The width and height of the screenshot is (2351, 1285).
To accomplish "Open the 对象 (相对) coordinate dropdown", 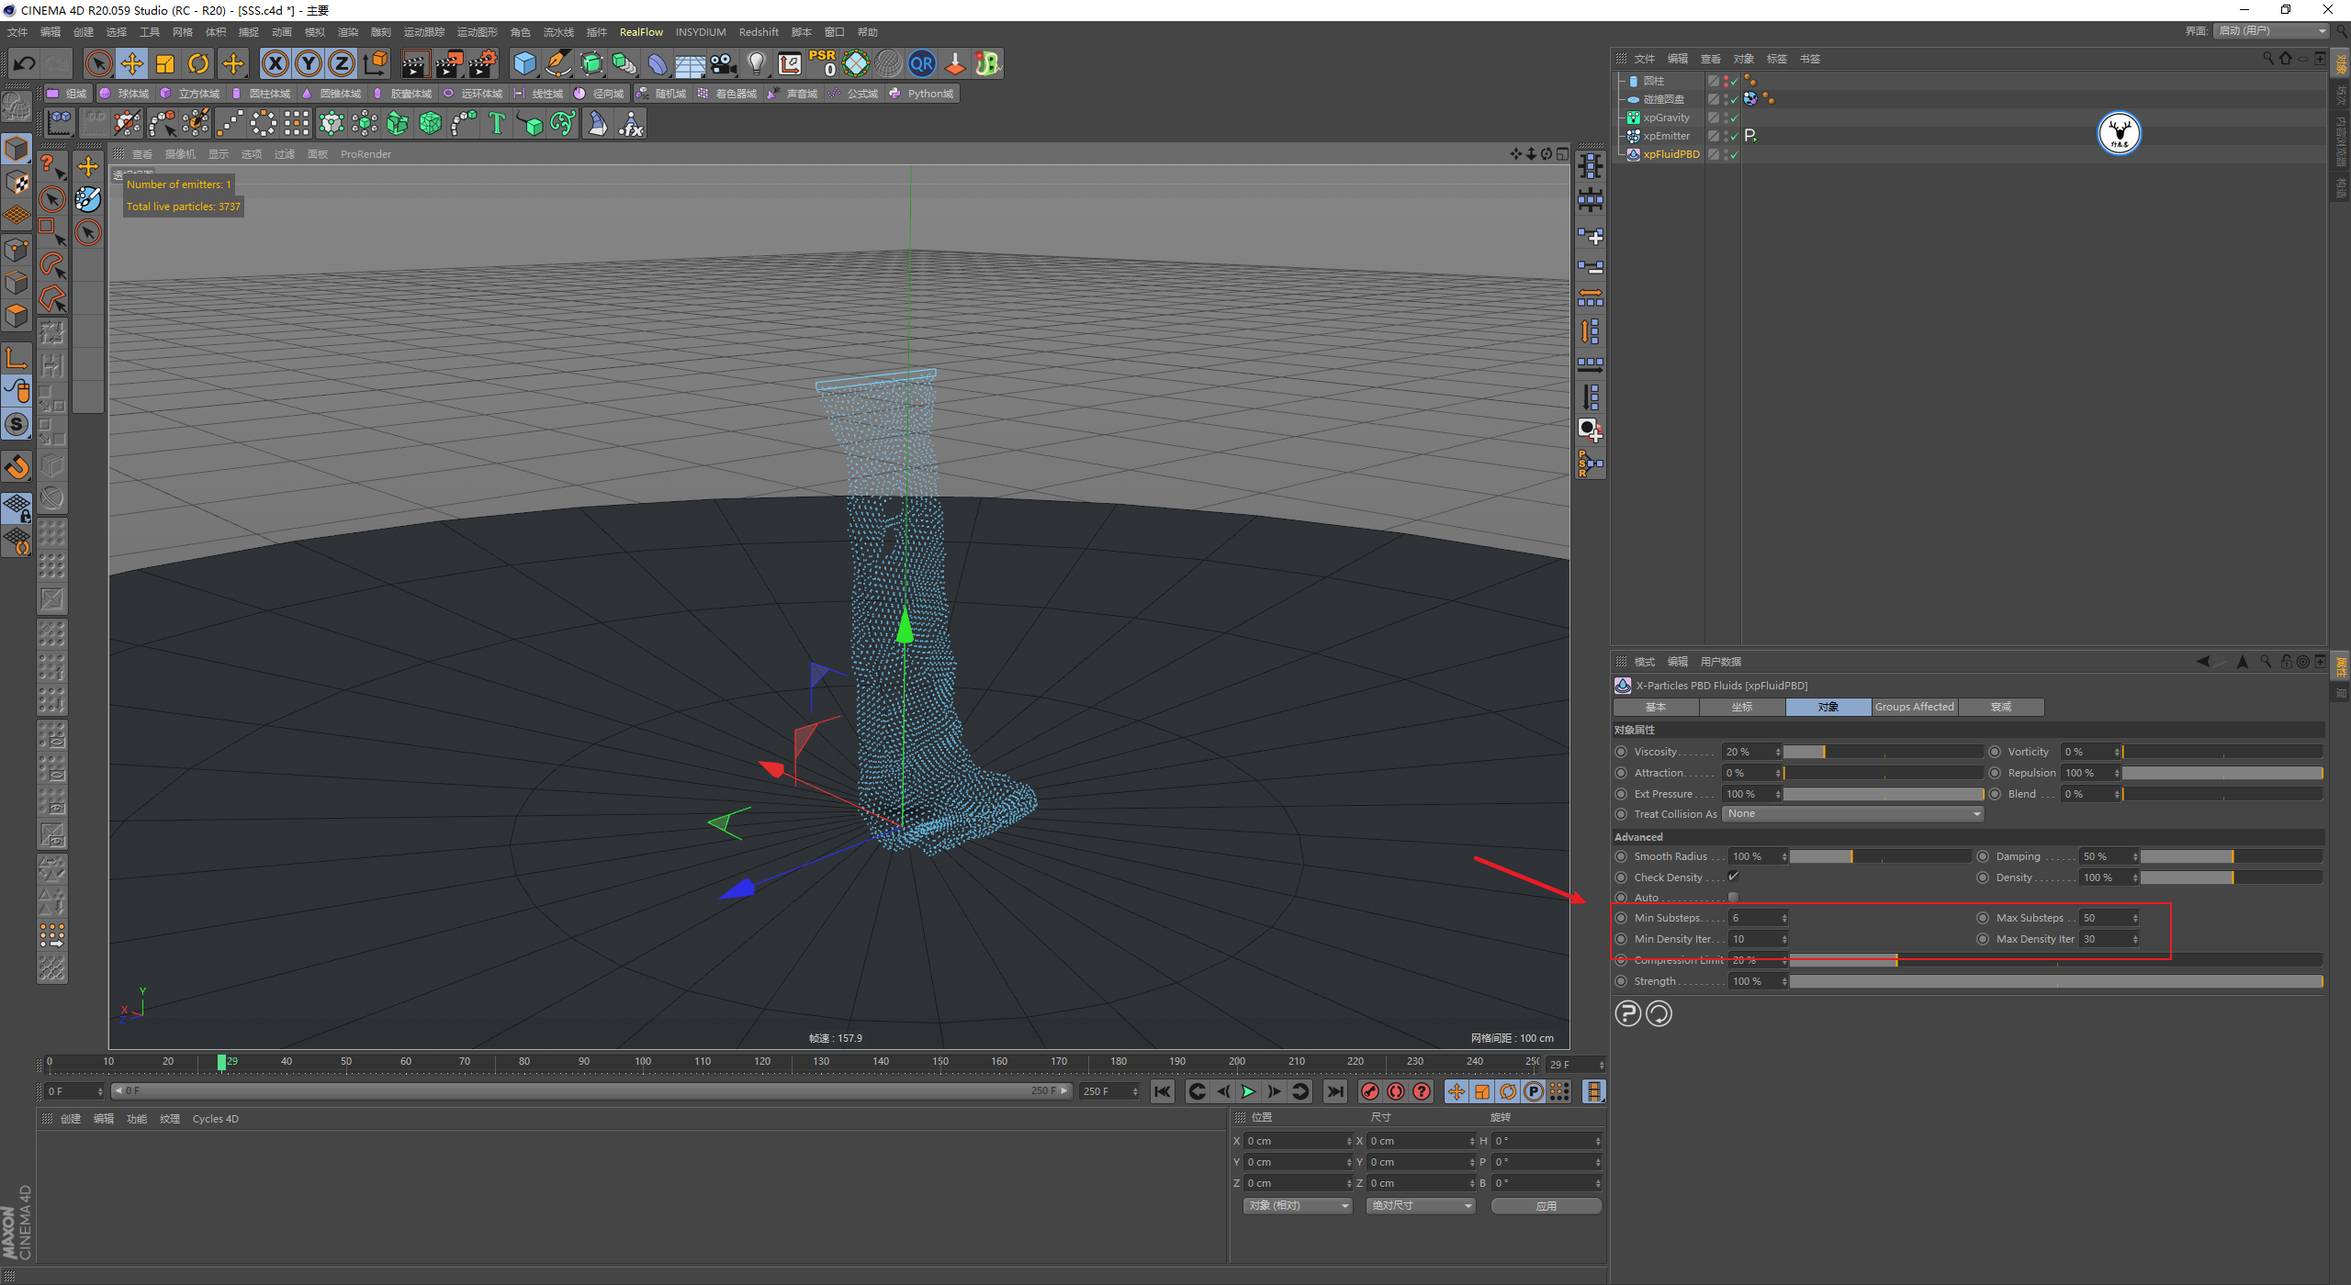I will [x=1298, y=1205].
